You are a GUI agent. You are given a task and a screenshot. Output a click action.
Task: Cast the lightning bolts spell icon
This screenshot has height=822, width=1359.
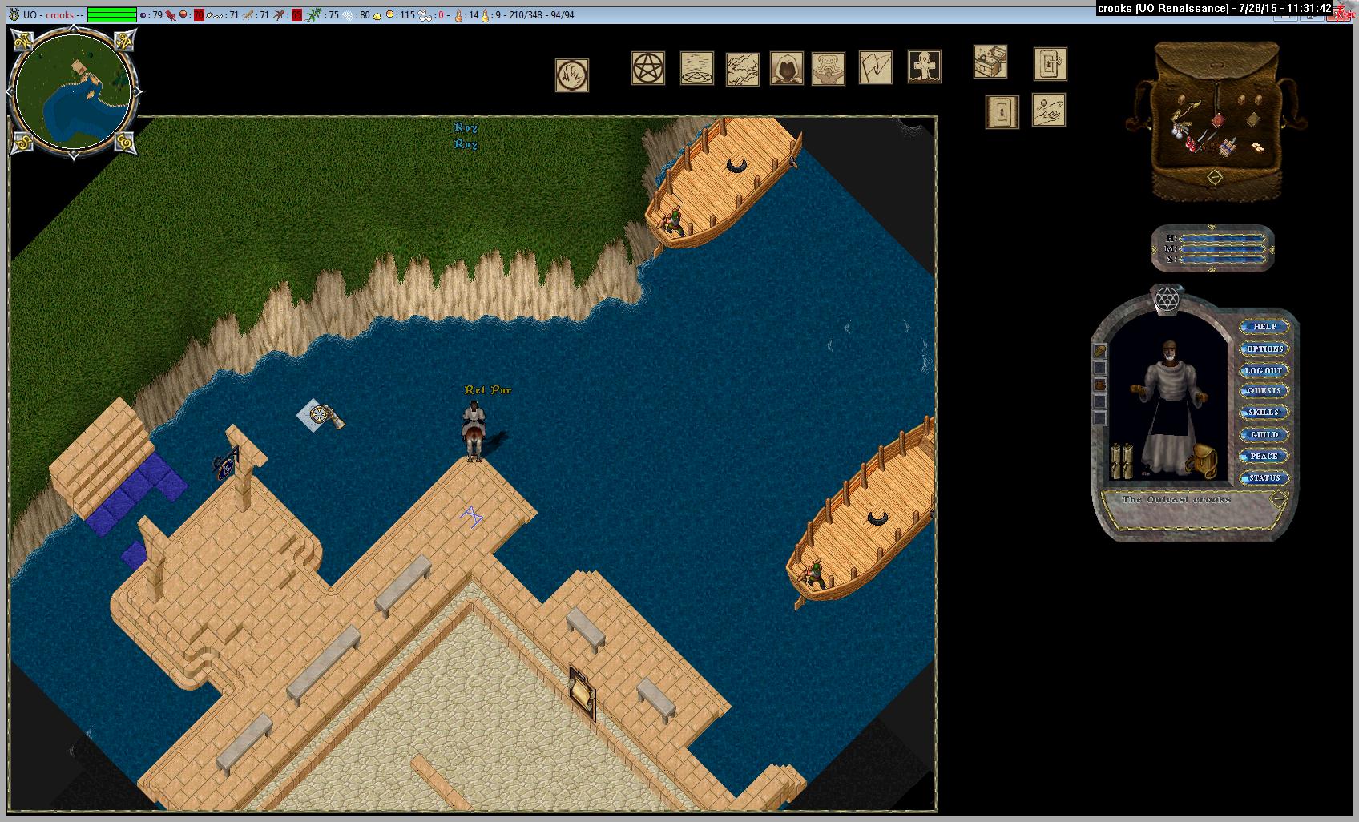pyautogui.click(x=743, y=69)
